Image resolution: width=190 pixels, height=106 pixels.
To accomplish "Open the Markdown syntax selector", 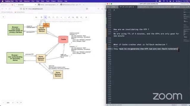I will pos(184,105).
